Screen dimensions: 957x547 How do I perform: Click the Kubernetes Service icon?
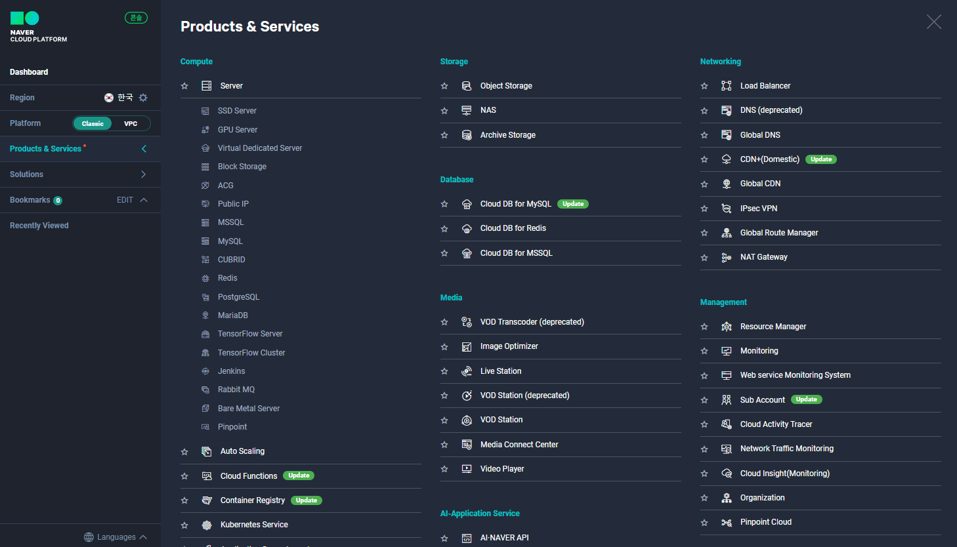207,525
